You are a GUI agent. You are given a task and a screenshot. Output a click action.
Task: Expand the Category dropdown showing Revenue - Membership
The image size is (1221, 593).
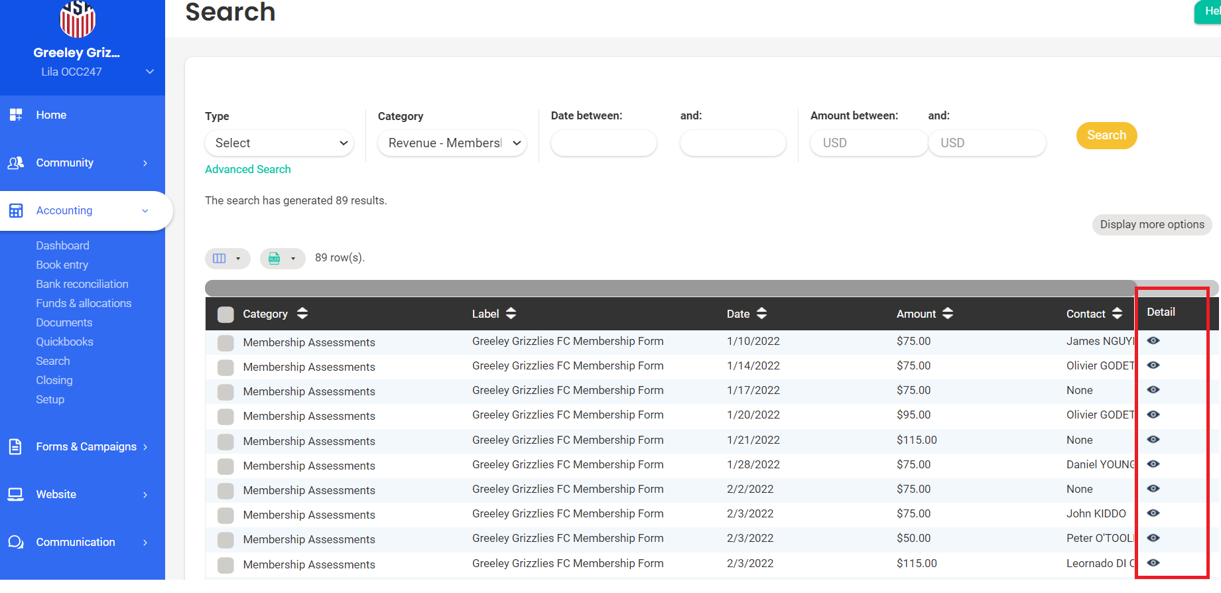[452, 143]
